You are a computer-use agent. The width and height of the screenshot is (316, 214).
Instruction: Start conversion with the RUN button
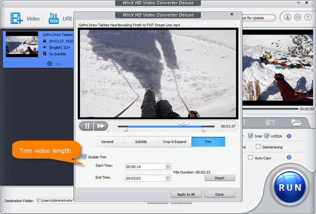click(x=290, y=187)
